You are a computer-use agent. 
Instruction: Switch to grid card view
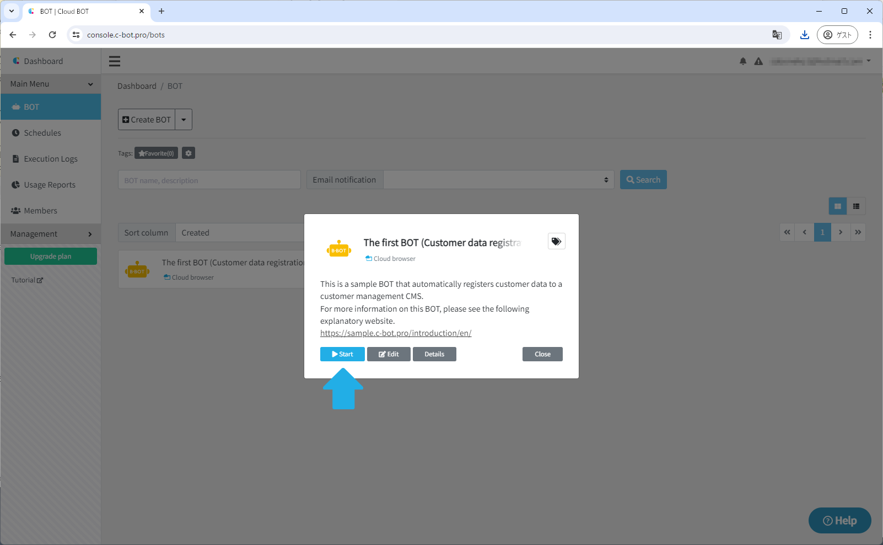837,206
